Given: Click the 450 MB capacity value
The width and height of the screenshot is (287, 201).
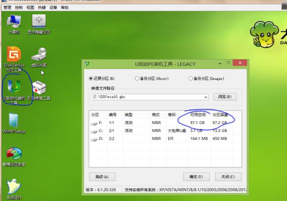Looking at the screenshot, I should 219,139.
